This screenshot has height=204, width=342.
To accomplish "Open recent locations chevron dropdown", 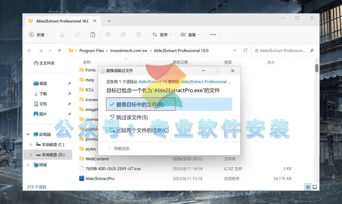I will pyautogui.click(x=50, y=51).
